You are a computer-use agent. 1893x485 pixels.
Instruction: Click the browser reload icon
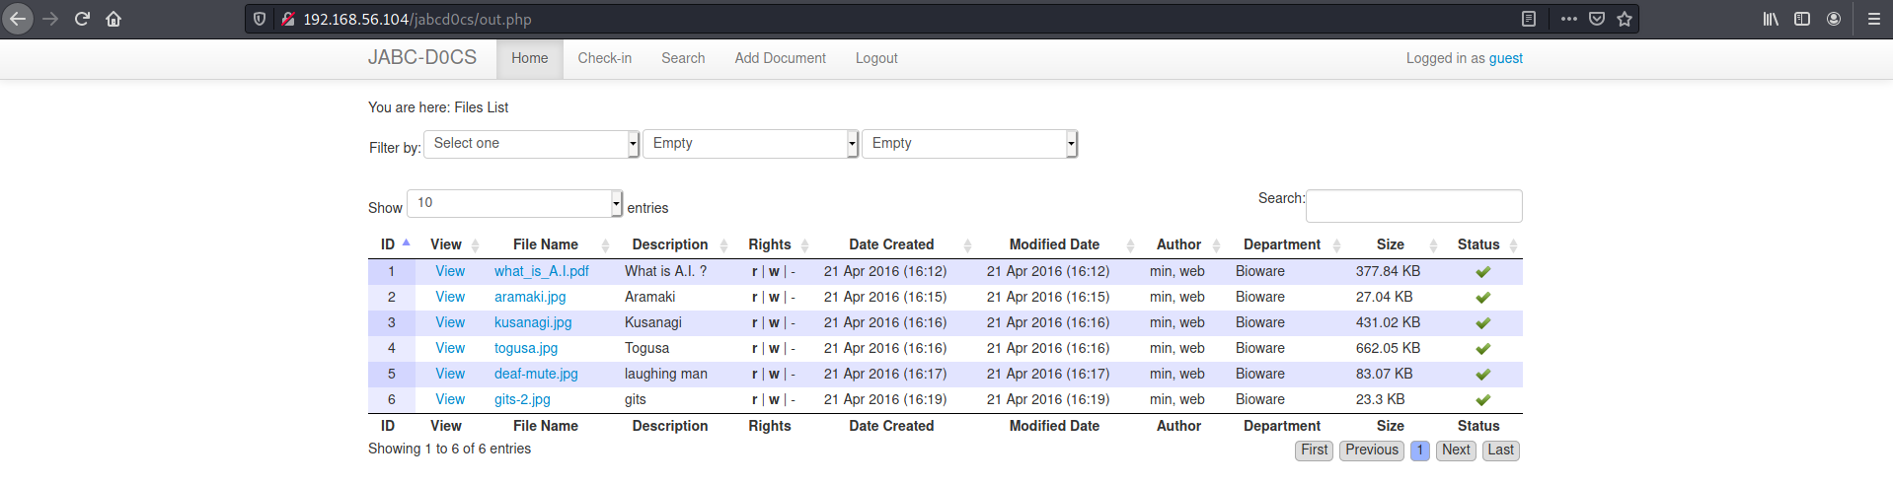[82, 19]
